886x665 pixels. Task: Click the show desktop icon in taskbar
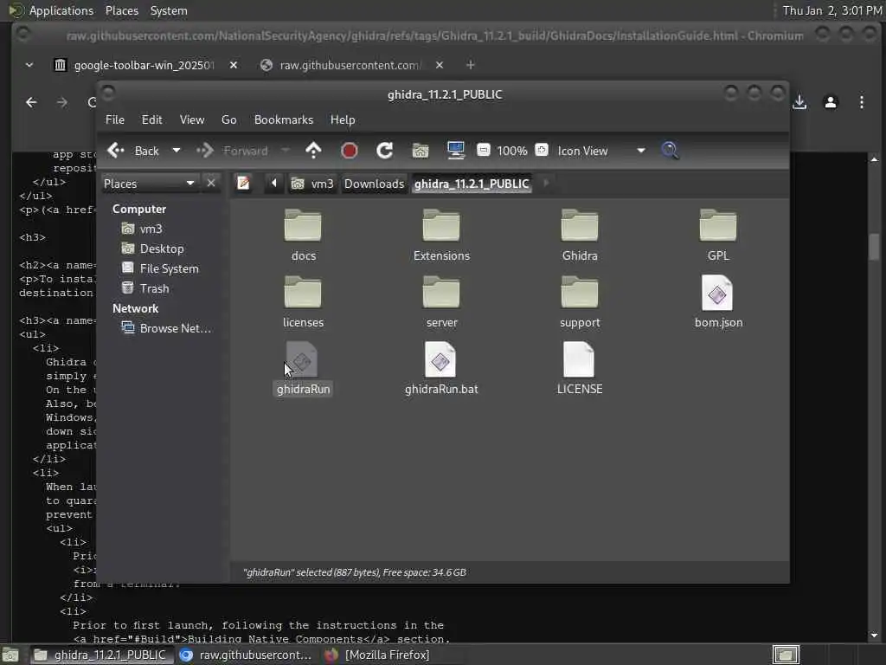click(x=10, y=655)
